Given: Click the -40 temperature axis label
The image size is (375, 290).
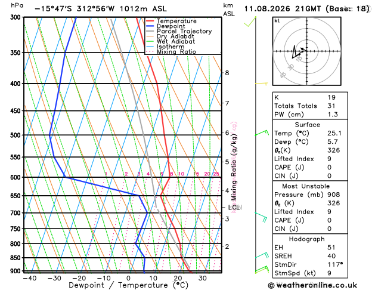Looking at the screenshot, I should [x=30, y=278].
